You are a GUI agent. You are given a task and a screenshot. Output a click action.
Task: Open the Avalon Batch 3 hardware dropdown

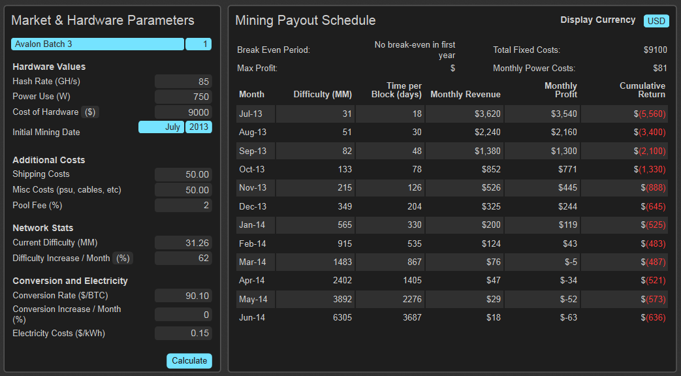(x=97, y=44)
